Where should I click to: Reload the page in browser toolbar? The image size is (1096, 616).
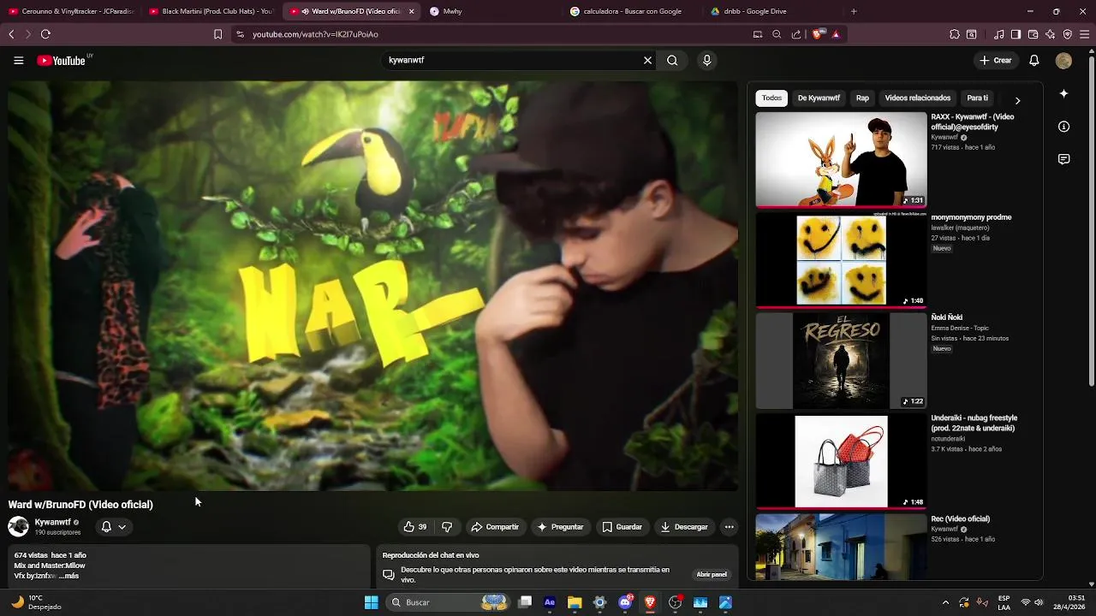pos(45,34)
